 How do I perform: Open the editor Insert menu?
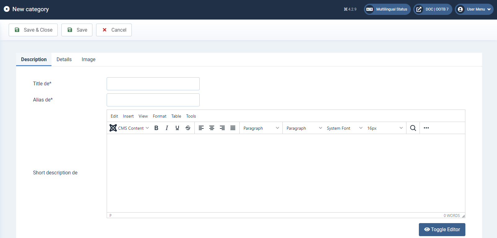pos(128,116)
